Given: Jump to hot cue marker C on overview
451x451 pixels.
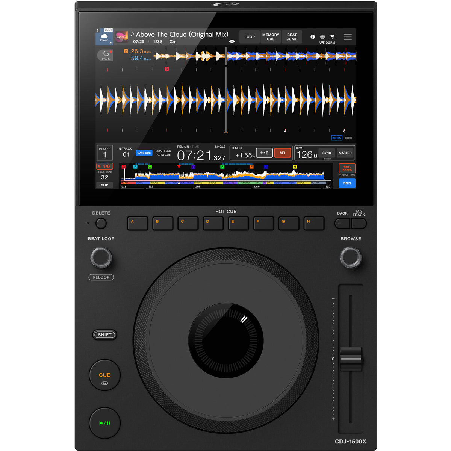Looking at the screenshot, I should tap(150, 166).
